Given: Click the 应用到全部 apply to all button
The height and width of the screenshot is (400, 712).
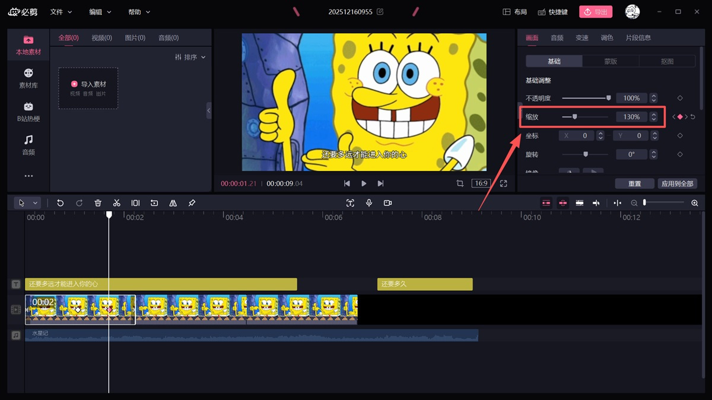Looking at the screenshot, I should tap(678, 183).
